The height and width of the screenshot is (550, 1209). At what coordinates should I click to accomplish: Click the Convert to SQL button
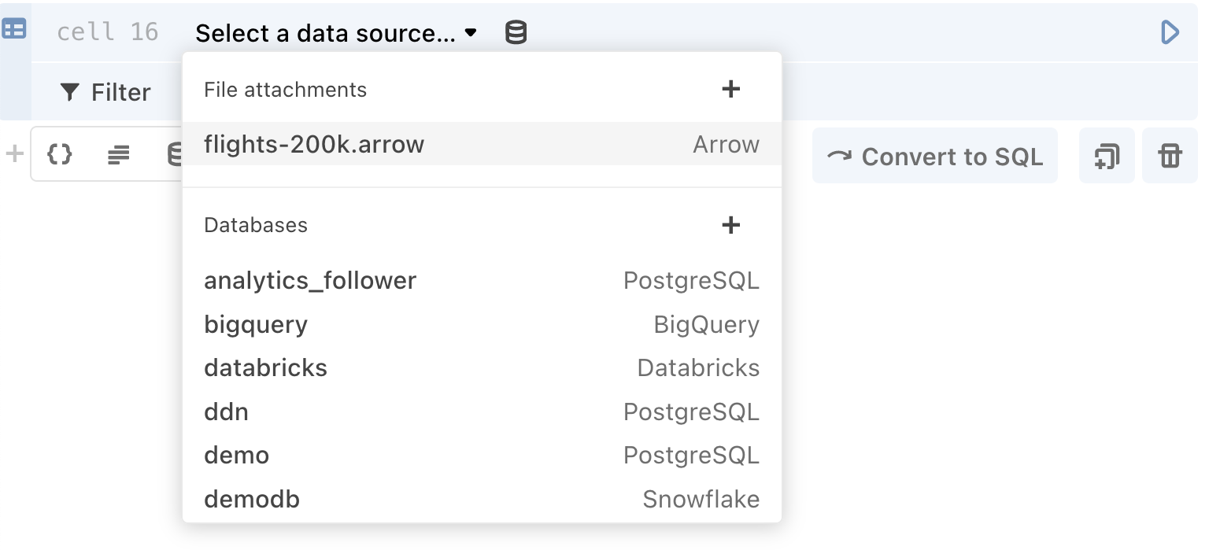pyautogui.click(x=934, y=156)
